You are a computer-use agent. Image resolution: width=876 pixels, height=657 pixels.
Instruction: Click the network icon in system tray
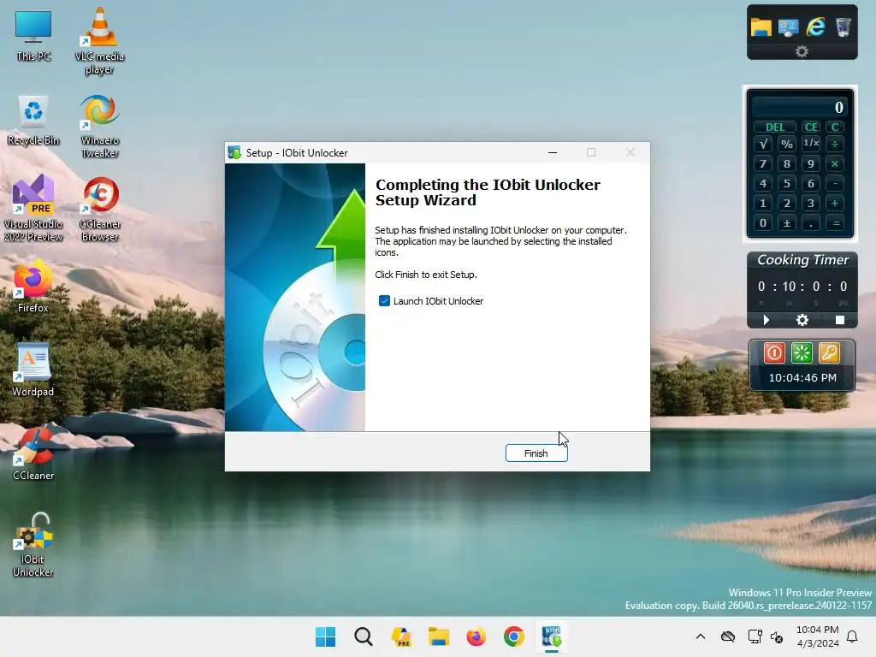click(x=755, y=636)
